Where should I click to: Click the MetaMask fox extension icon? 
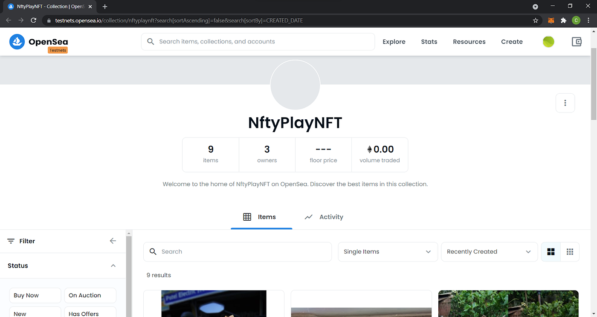(551, 20)
